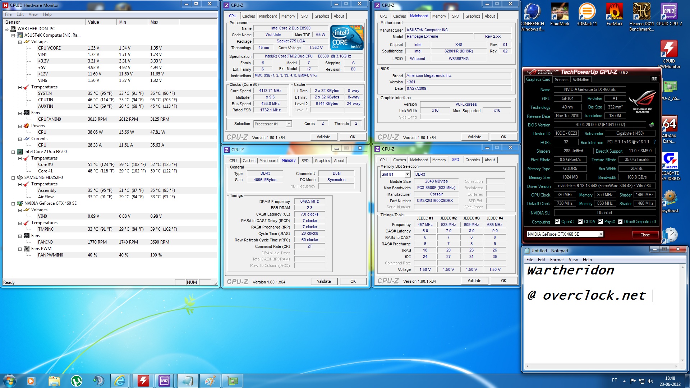Collapse the Powers node in HWMonitor

[20, 126]
